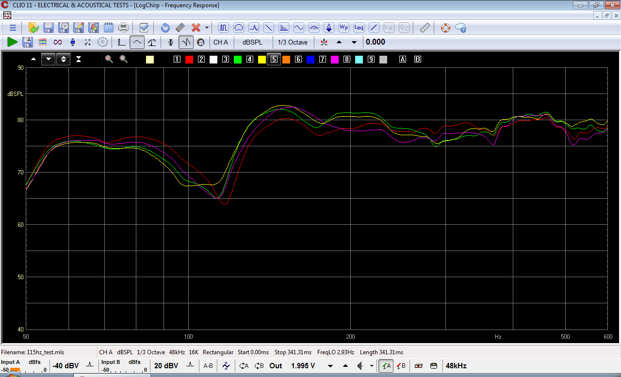Select marker A button
This screenshot has width=621, height=377.
pyautogui.click(x=403, y=59)
